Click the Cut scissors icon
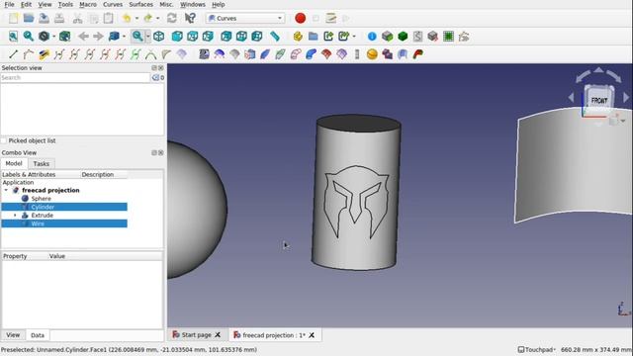633x356 pixels. 77,18
